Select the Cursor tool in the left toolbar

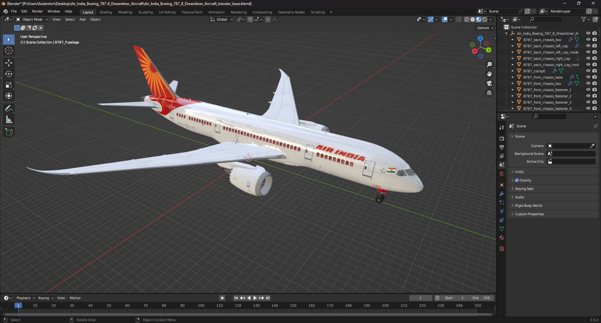(x=9, y=50)
